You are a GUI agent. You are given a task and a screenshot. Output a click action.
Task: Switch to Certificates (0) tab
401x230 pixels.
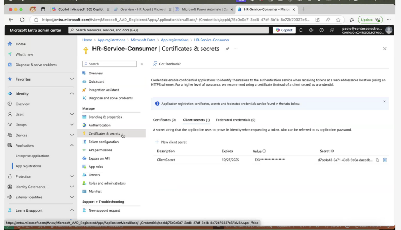tap(164, 120)
